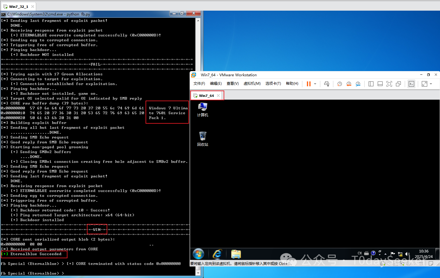Viewport: 440px width, 278px height.
Task: Enter full screen mode icon in VMware
Action: point(389,84)
